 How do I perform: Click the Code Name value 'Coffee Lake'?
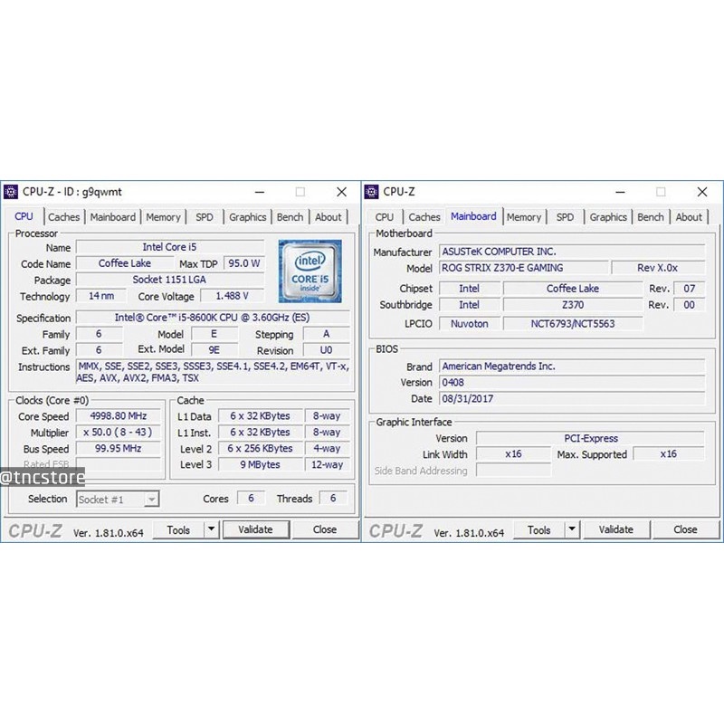(125, 263)
